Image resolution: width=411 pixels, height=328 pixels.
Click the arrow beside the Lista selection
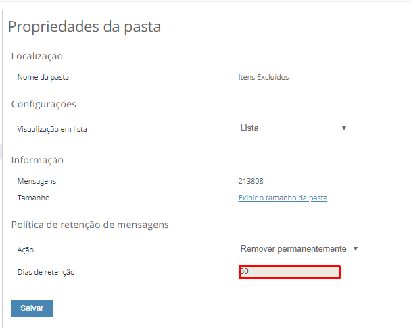(344, 128)
